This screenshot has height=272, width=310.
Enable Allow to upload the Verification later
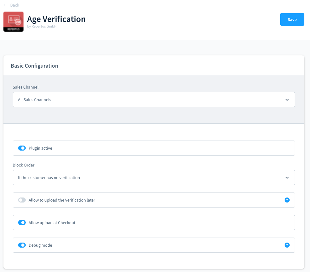click(x=22, y=200)
